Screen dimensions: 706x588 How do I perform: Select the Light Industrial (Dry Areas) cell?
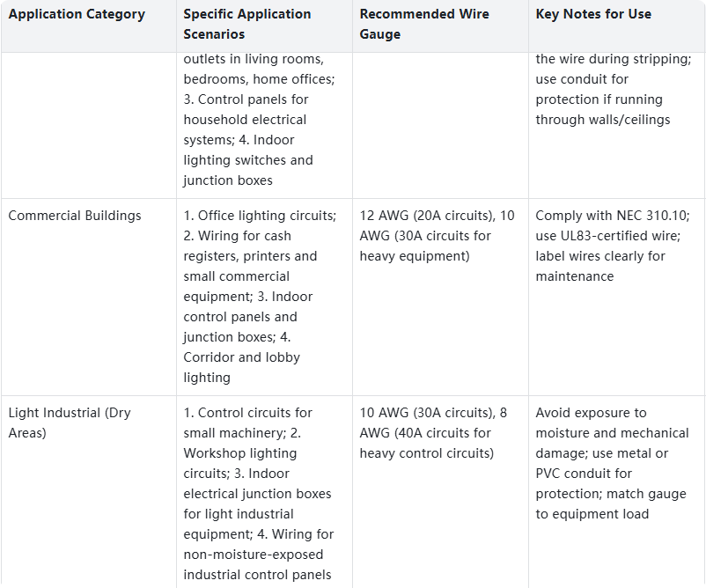coord(70,423)
